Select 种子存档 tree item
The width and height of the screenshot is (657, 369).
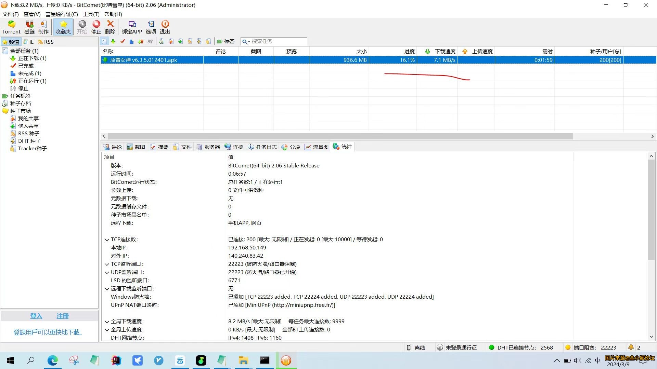(x=21, y=103)
